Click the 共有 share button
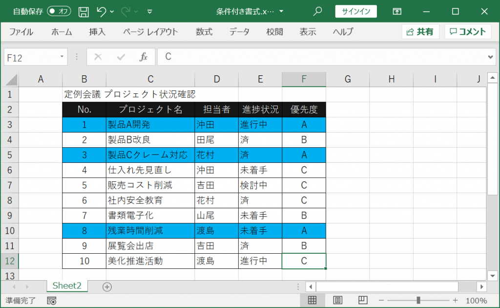The height and width of the screenshot is (308, 500). [420, 32]
